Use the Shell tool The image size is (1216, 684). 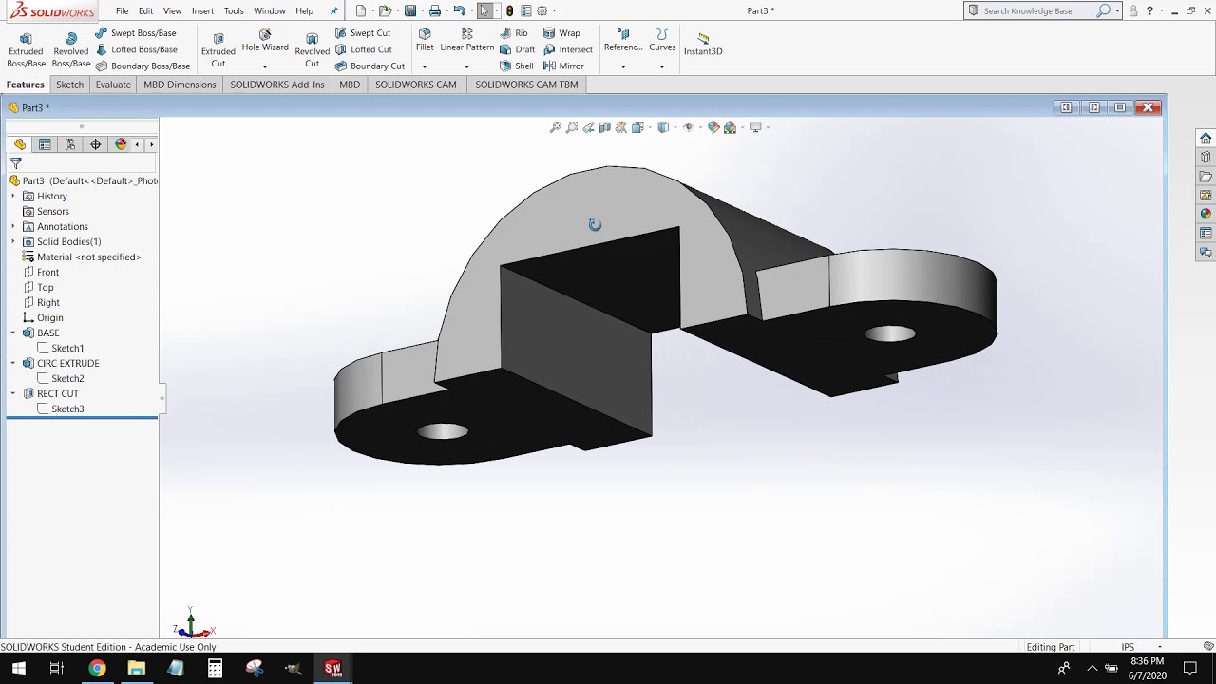tap(517, 66)
